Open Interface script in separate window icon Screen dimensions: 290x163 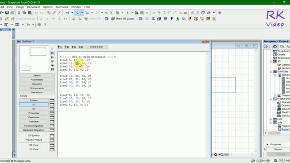click(52, 122)
